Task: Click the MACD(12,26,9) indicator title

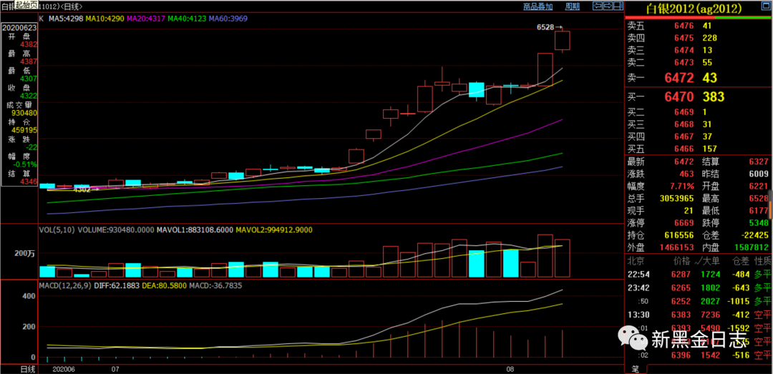Action: (64, 285)
